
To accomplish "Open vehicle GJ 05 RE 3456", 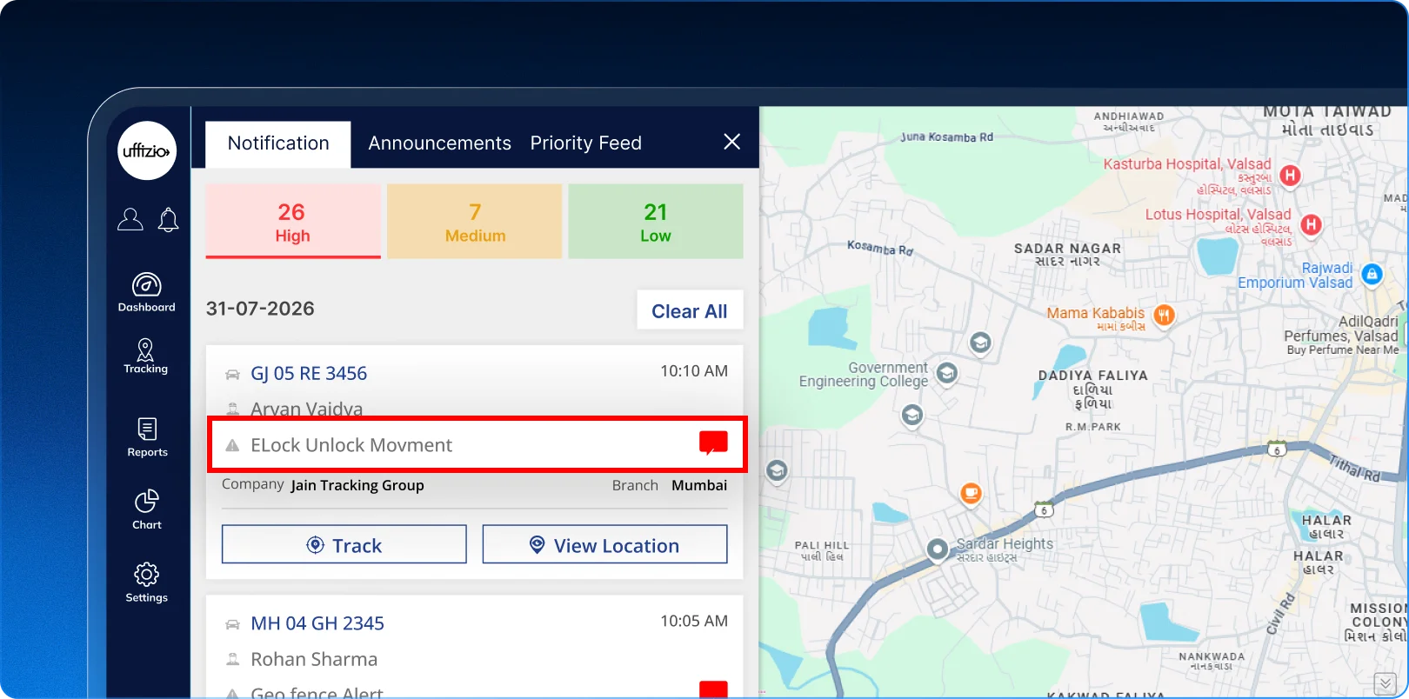I will click(x=309, y=373).
